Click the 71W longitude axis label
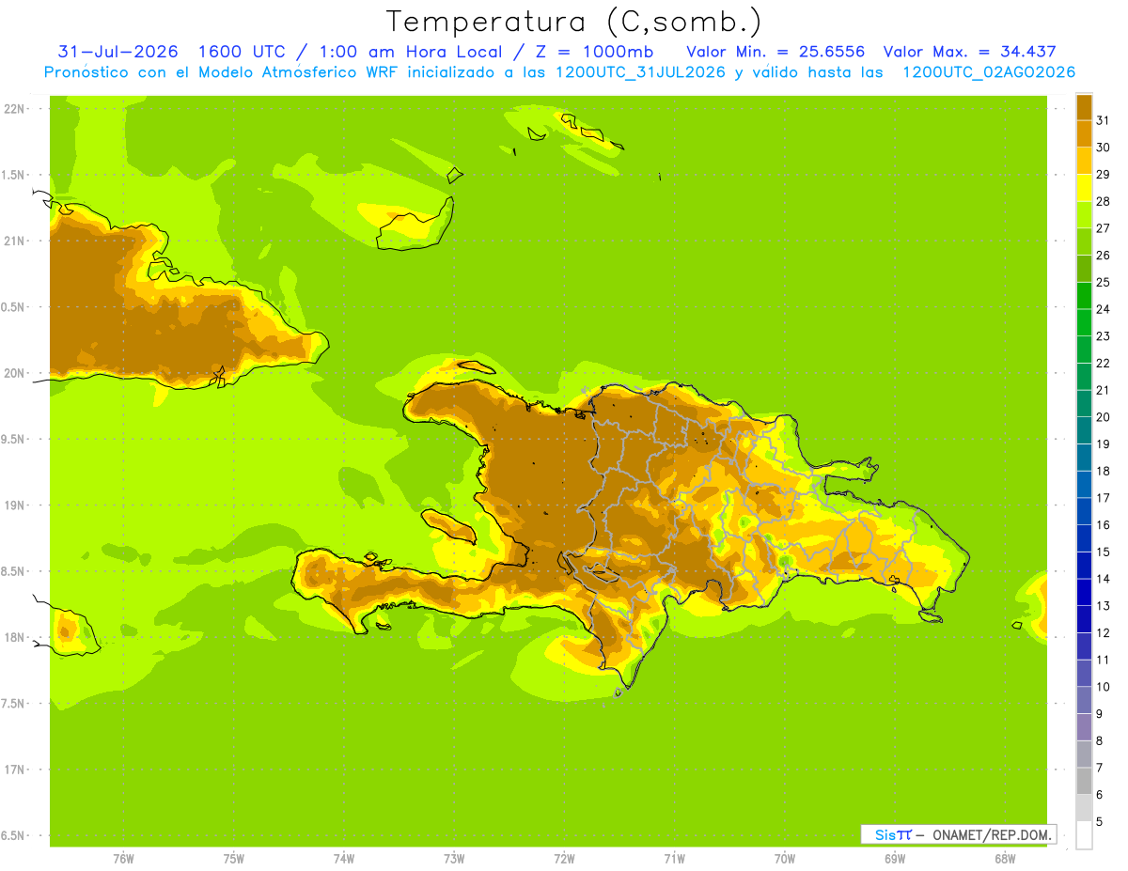1128x871 pixels. (674, 859)
